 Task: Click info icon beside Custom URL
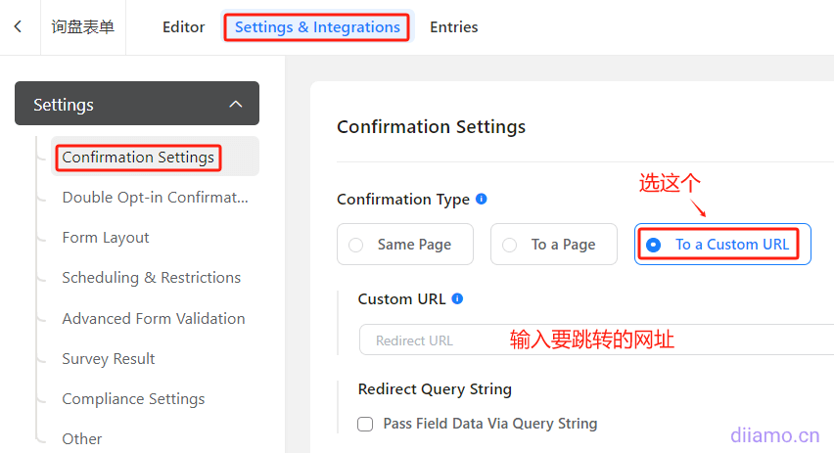[458, 298]
